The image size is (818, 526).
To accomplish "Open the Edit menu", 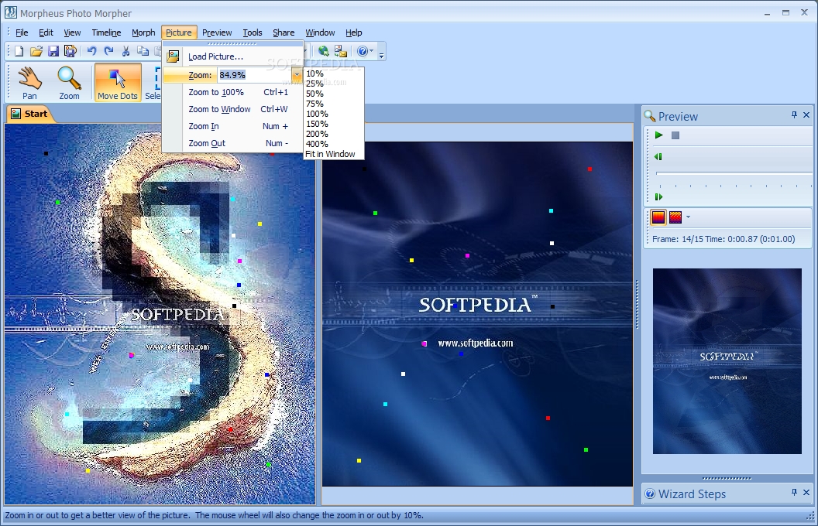I will point(46,32).
